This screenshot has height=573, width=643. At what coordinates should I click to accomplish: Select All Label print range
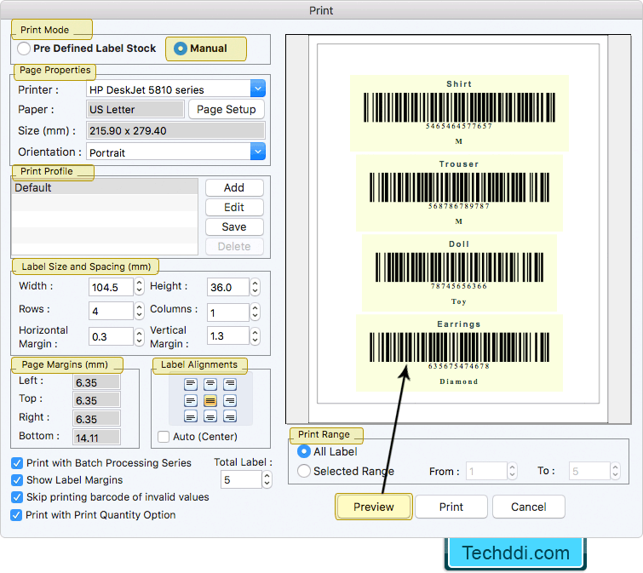click(304, 451)
